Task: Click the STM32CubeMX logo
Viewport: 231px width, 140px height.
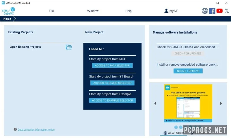Action: point(8,11)
